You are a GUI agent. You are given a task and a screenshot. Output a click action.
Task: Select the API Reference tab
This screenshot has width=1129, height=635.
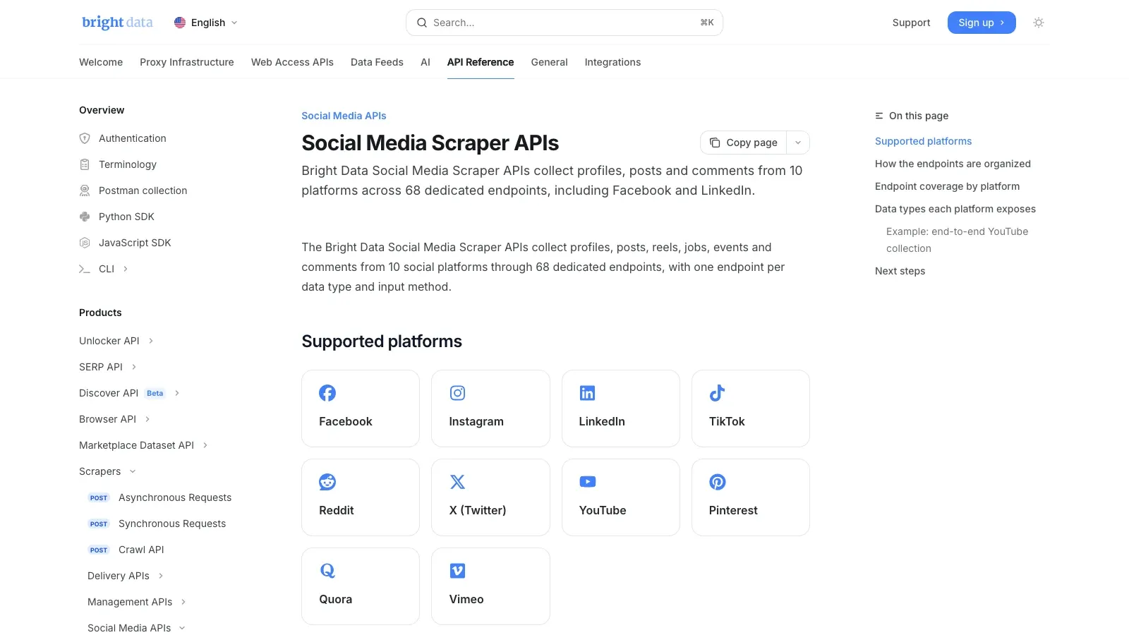tap(481, 62)
